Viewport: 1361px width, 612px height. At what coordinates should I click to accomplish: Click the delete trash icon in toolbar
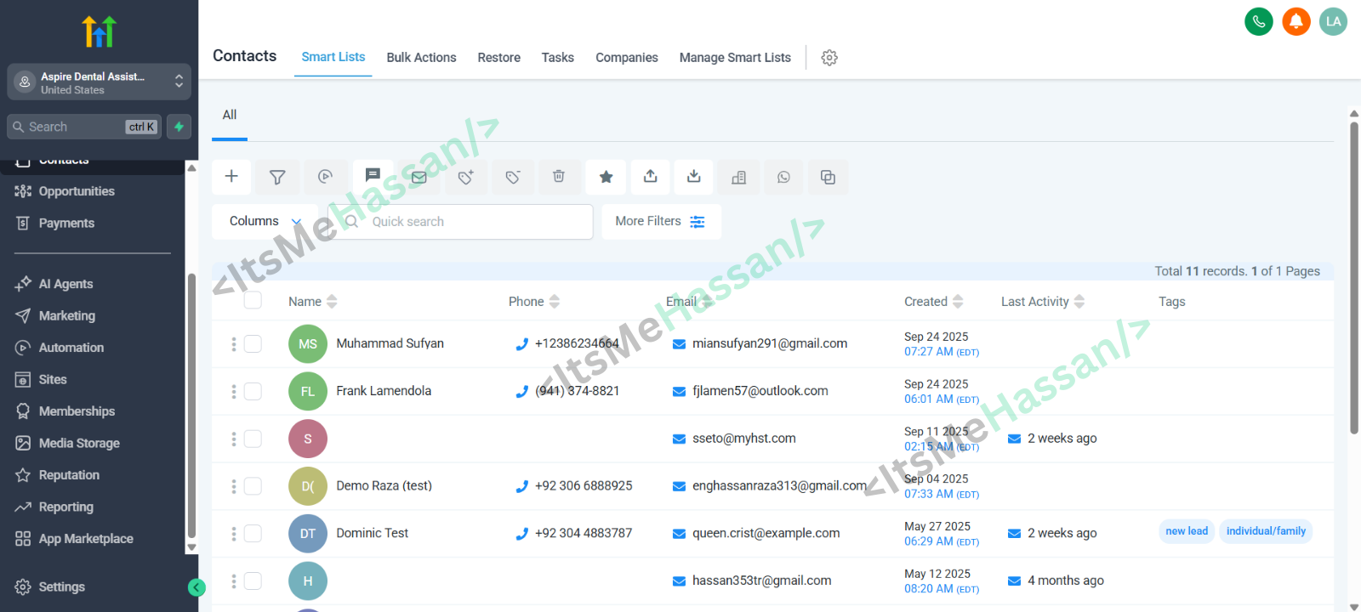(559, 177)
